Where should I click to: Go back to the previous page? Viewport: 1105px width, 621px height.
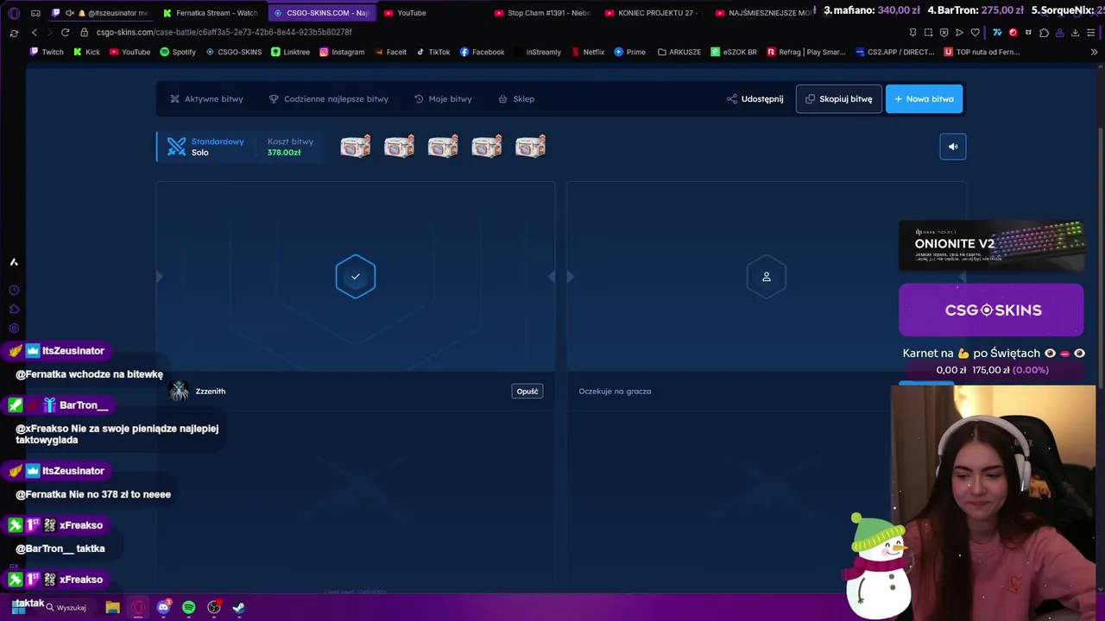click(x=35, y=32)
